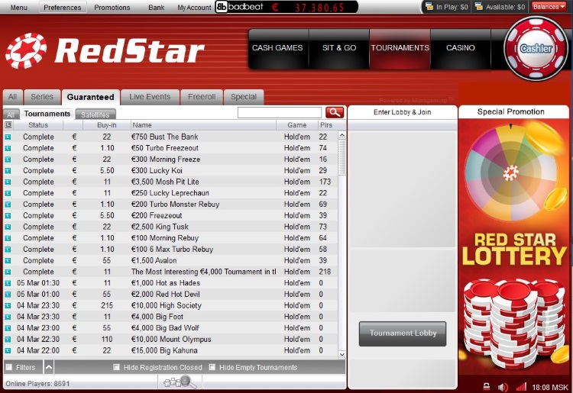Sort by the Status column header
Image resolution: width=573 pixels, height=393 pixels.
(x=38, y=125)
